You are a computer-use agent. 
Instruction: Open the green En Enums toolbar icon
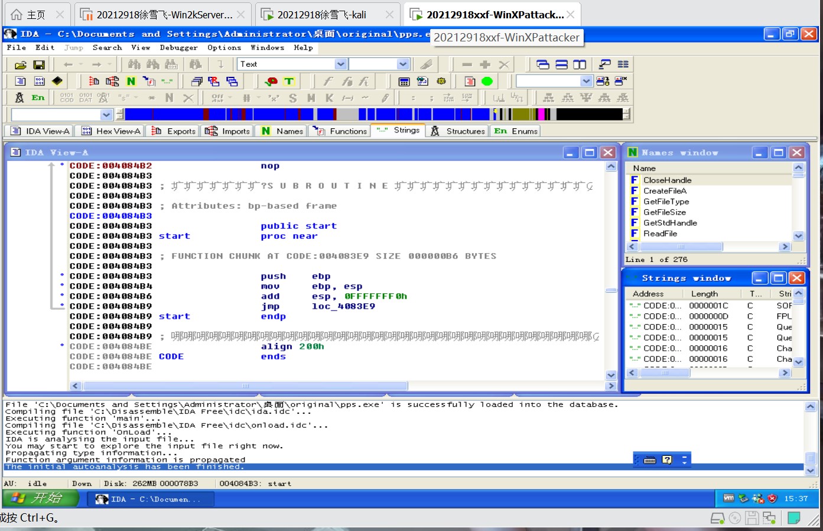[38, 98]
